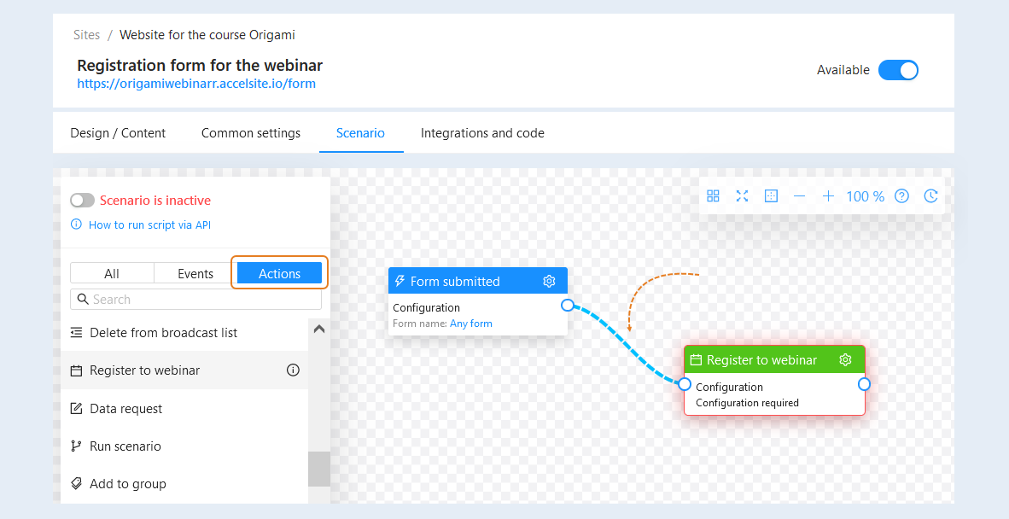Image resolution: width=1009 pixels, height=519 pixels.
Task: Click info icon next to Register to webinar
Action: click(x=293, y=370)
